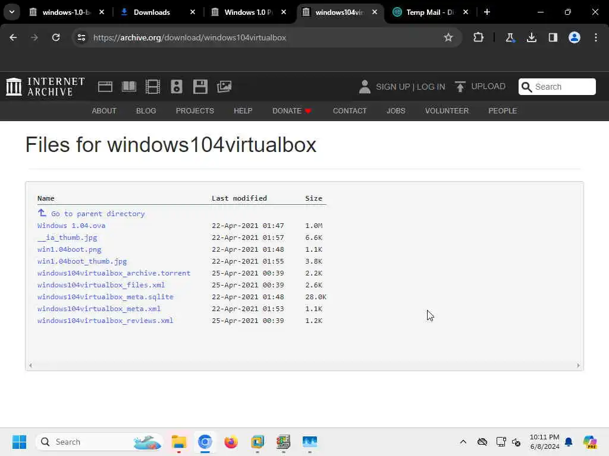Reload the current page
Image resolution: width=609 pixels, height=456 pixels.
[56, 37]
